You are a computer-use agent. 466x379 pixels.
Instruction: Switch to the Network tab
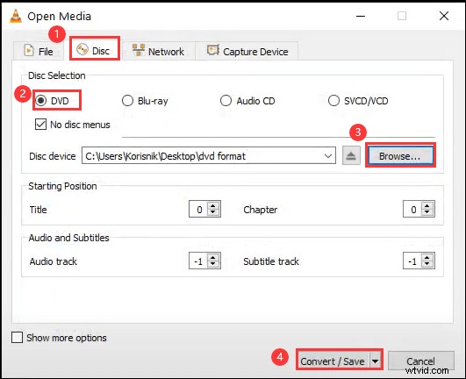[159, 51]
